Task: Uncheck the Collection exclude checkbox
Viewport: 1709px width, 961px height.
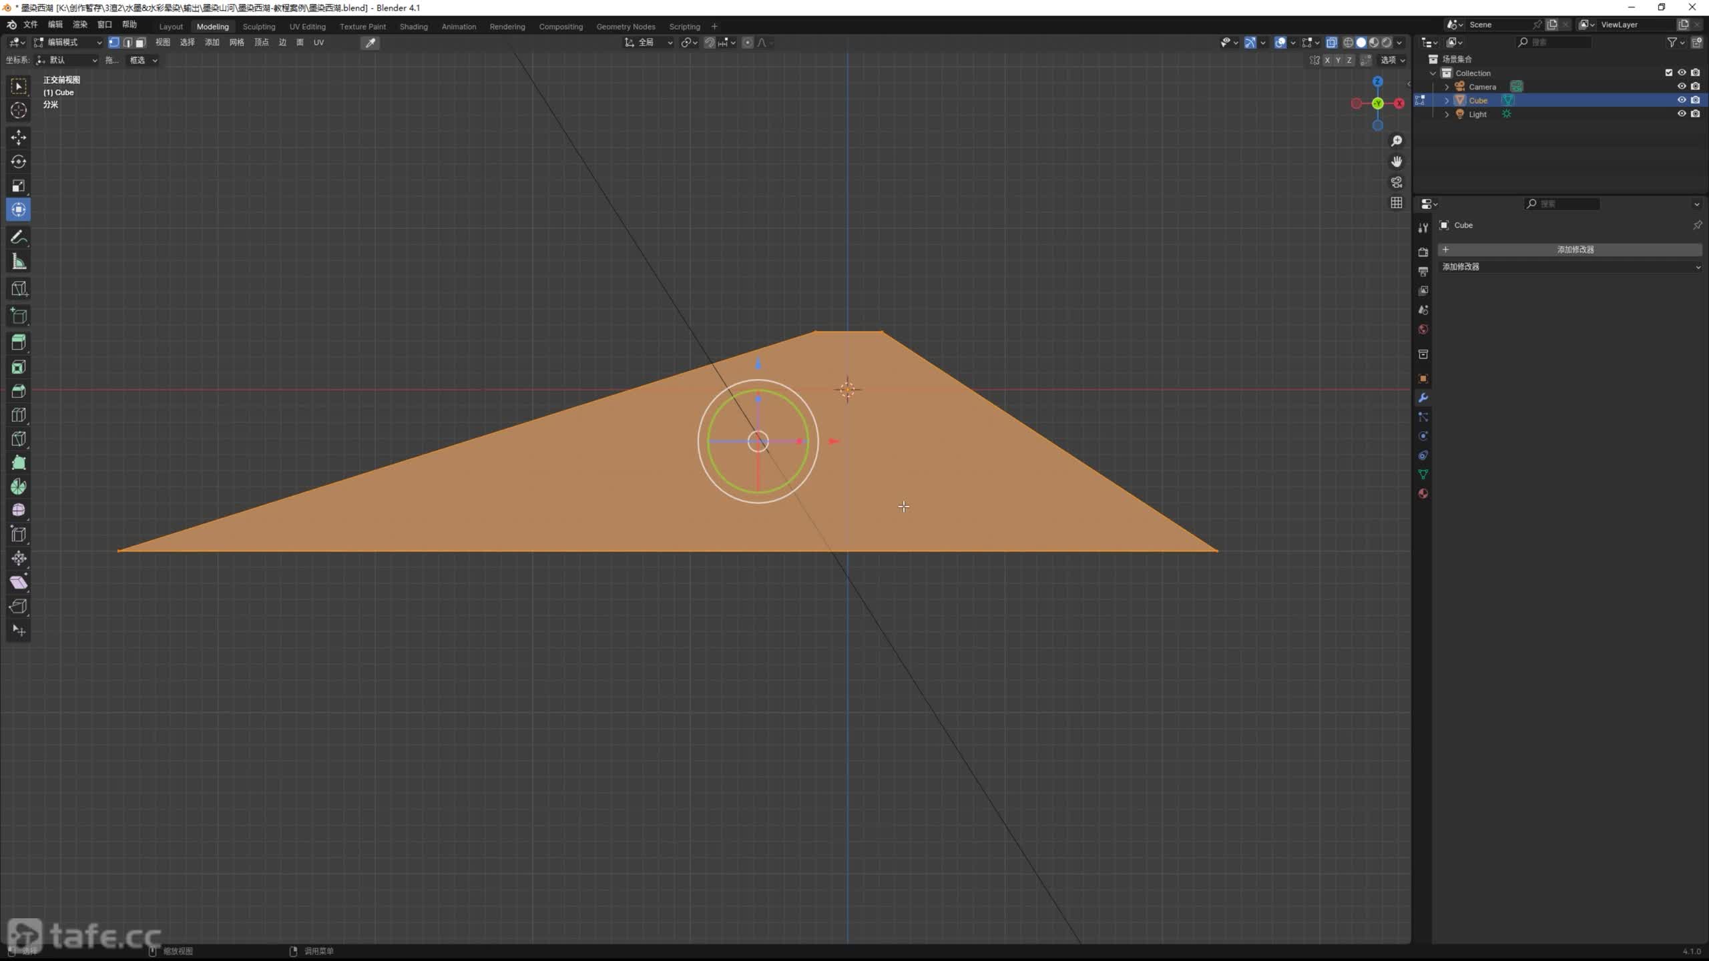Action: coord(1668,73)
